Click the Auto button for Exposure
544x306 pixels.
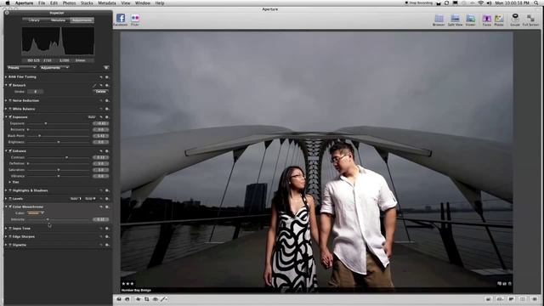pyautogui.click(x=92, y=117)
